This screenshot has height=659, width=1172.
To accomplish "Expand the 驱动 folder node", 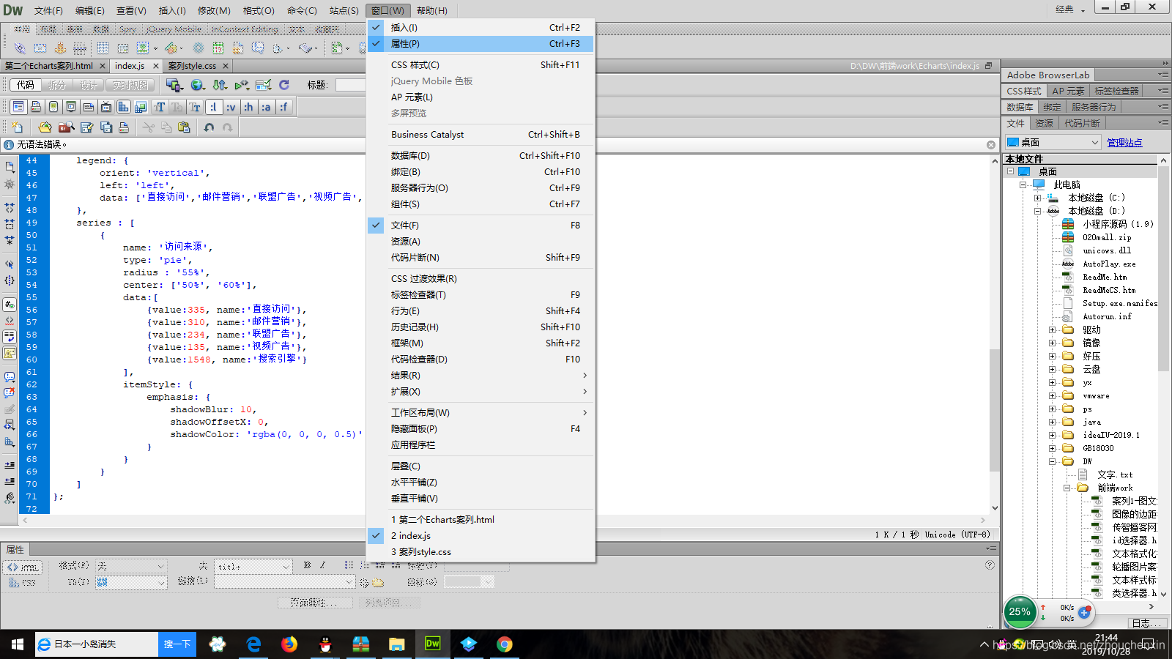I will coord(1052,330).
